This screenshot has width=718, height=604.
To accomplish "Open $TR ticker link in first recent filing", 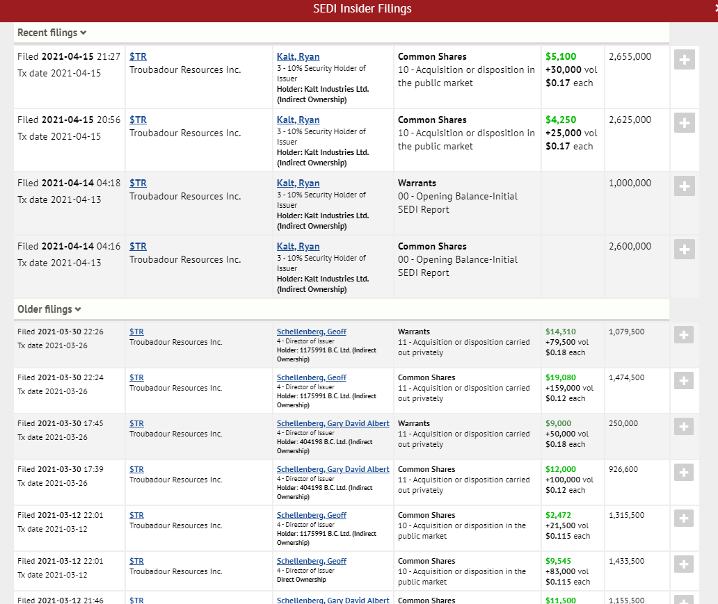I will pos(138,57).
